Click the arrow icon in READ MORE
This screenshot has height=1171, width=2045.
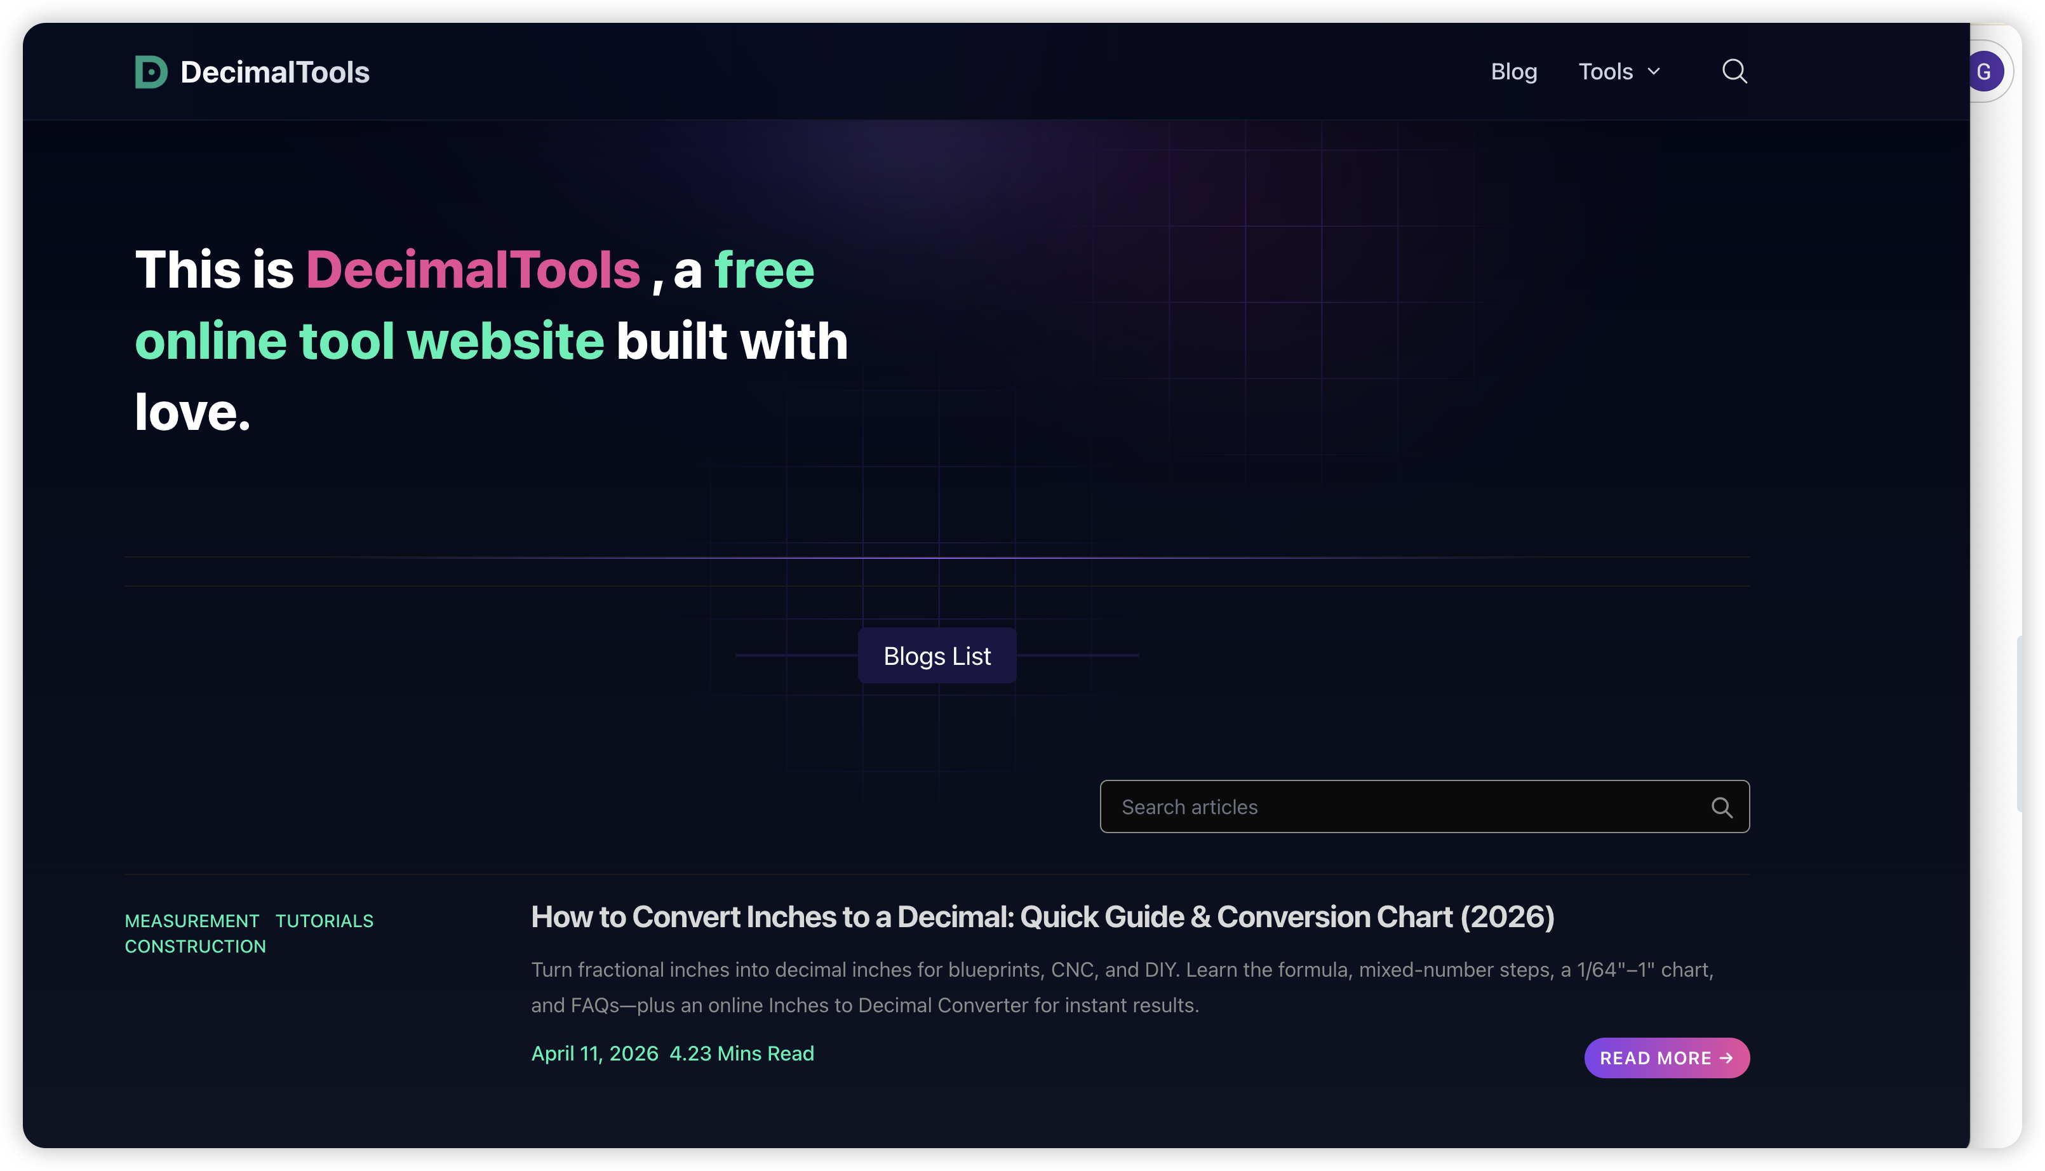click(x=1726, y=1057)
